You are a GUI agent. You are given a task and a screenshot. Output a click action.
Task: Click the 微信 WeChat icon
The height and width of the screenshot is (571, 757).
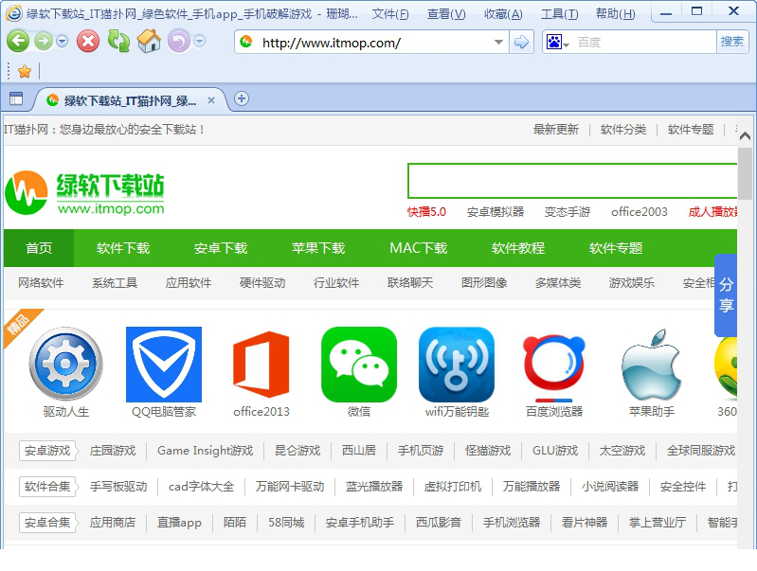click(359, 365)
